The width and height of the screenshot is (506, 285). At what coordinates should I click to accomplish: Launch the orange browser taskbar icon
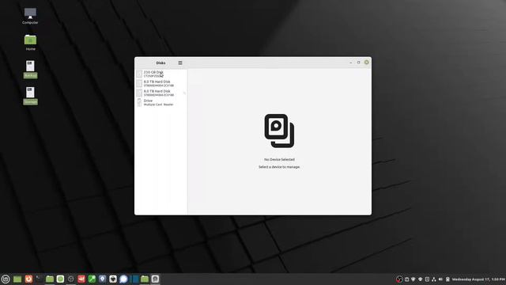click(28, 279)
